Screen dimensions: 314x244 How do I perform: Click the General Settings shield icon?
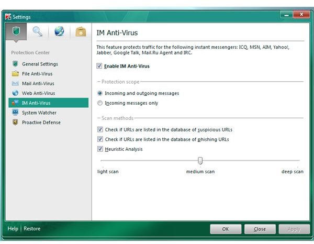(15, 64)
